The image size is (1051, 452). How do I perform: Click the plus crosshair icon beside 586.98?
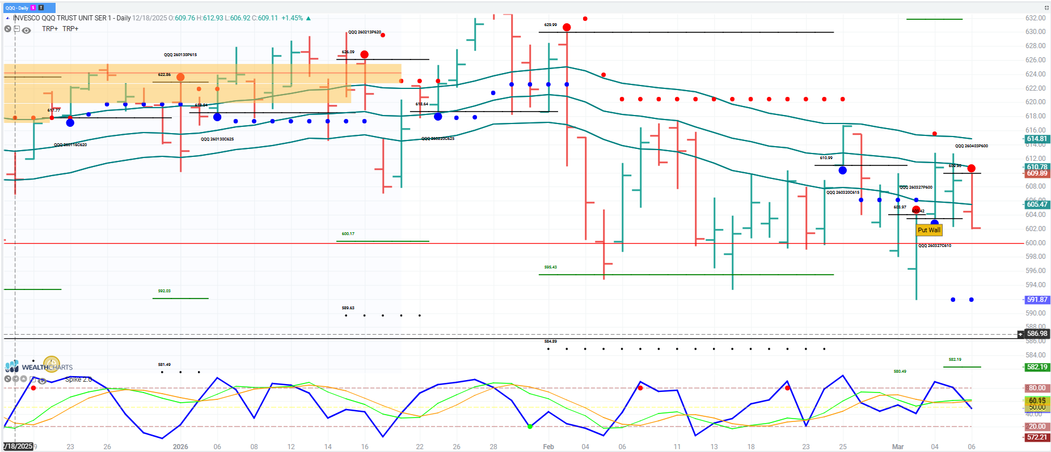[1020, 334]
